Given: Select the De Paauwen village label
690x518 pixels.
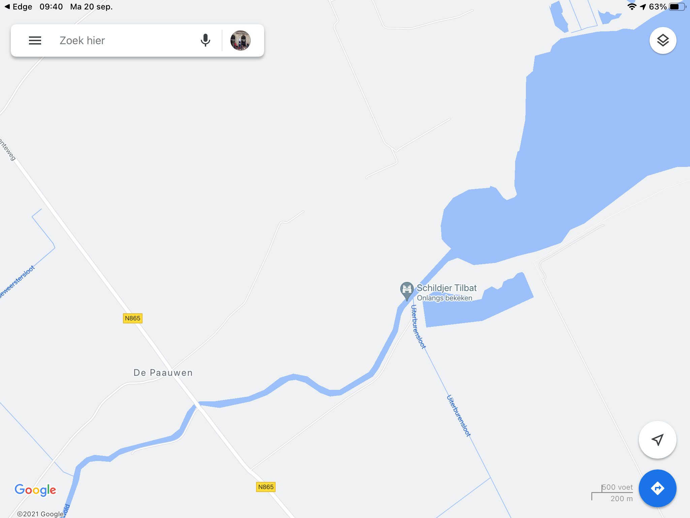Looking at the screenshot, I should tap(163, 373).
